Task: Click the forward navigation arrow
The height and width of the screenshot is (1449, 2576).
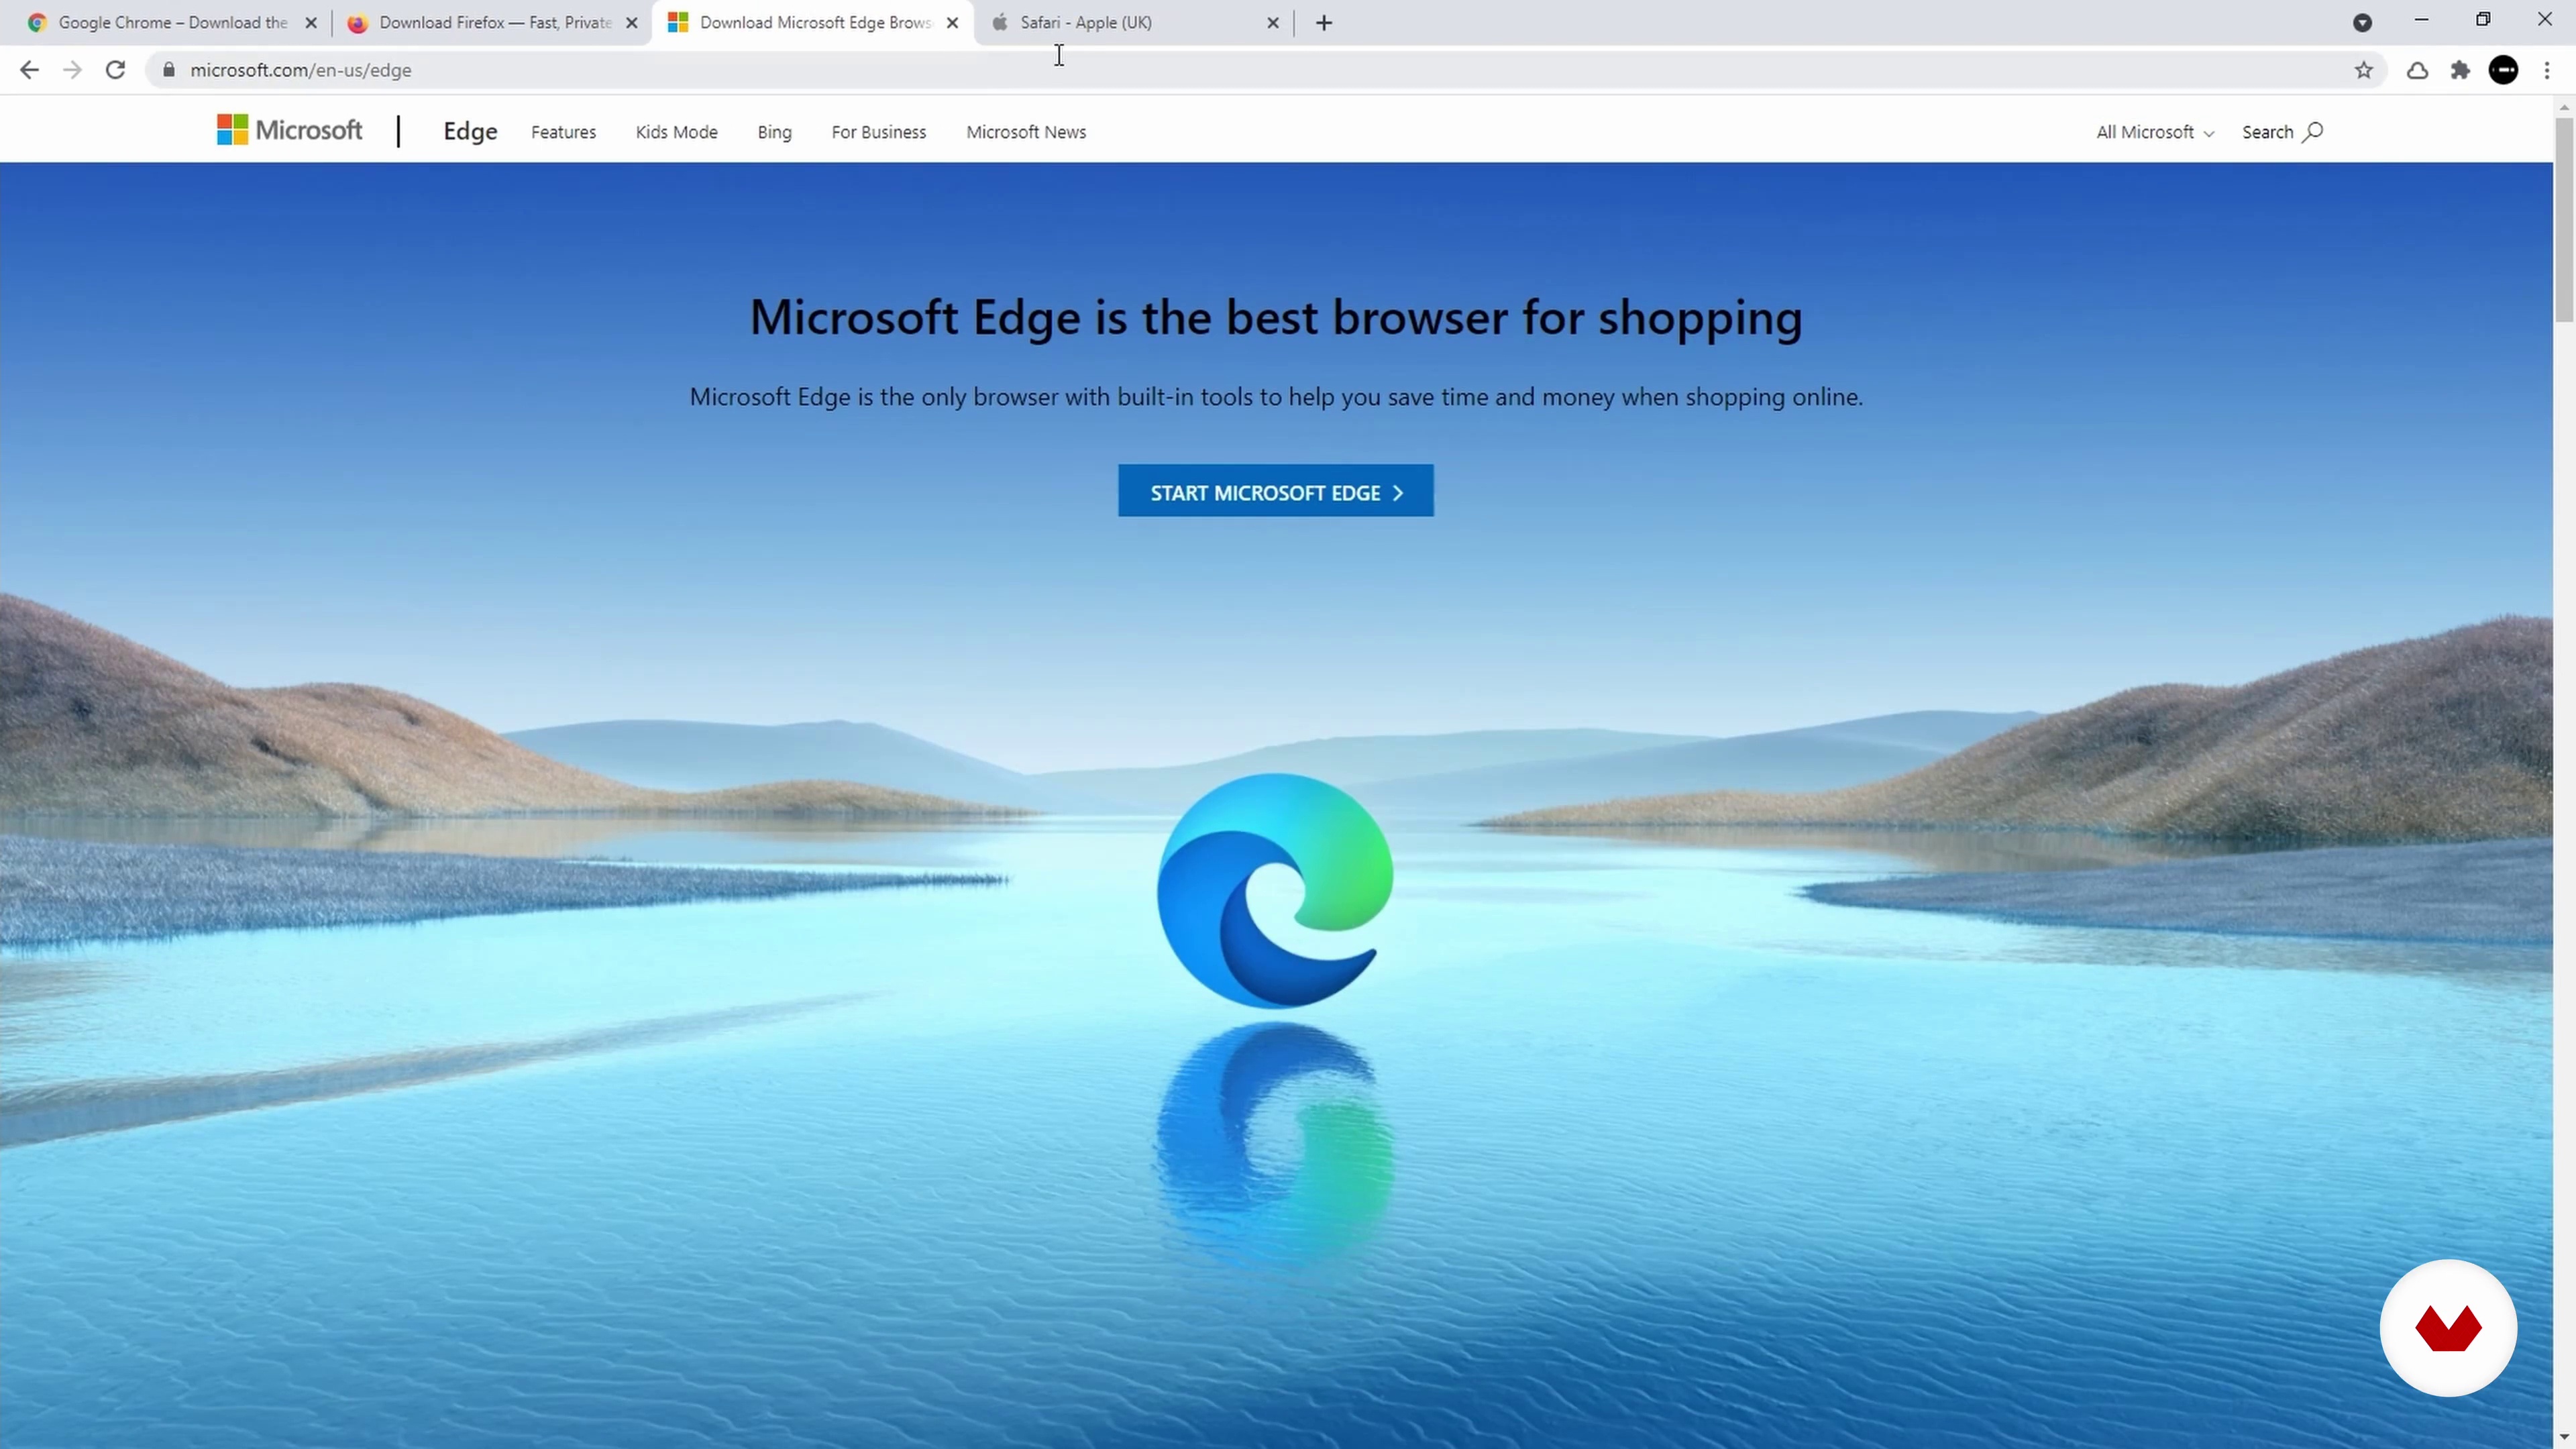Action: pyautogui.click(x=72, y=70)
